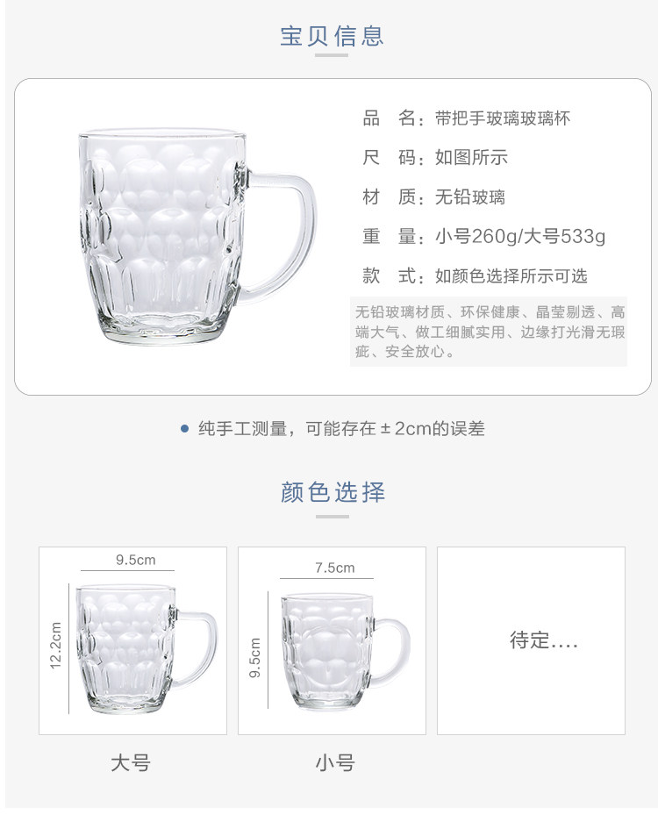Image resolution: width=658 pixels, height=829 pixels.
Task: Click the 纯手工测量 error note text
Action: pyautogui.click(x=341, y=429)
